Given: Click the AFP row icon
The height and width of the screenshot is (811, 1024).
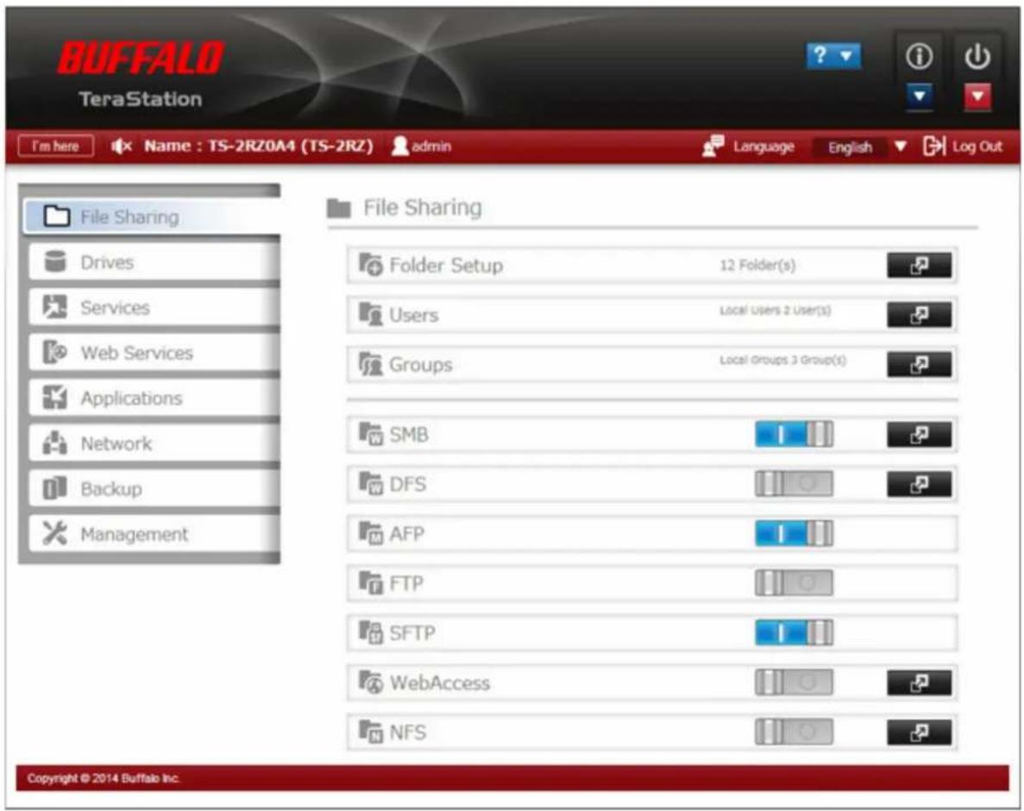Looking at the screenshot, I should click(370, 533).
